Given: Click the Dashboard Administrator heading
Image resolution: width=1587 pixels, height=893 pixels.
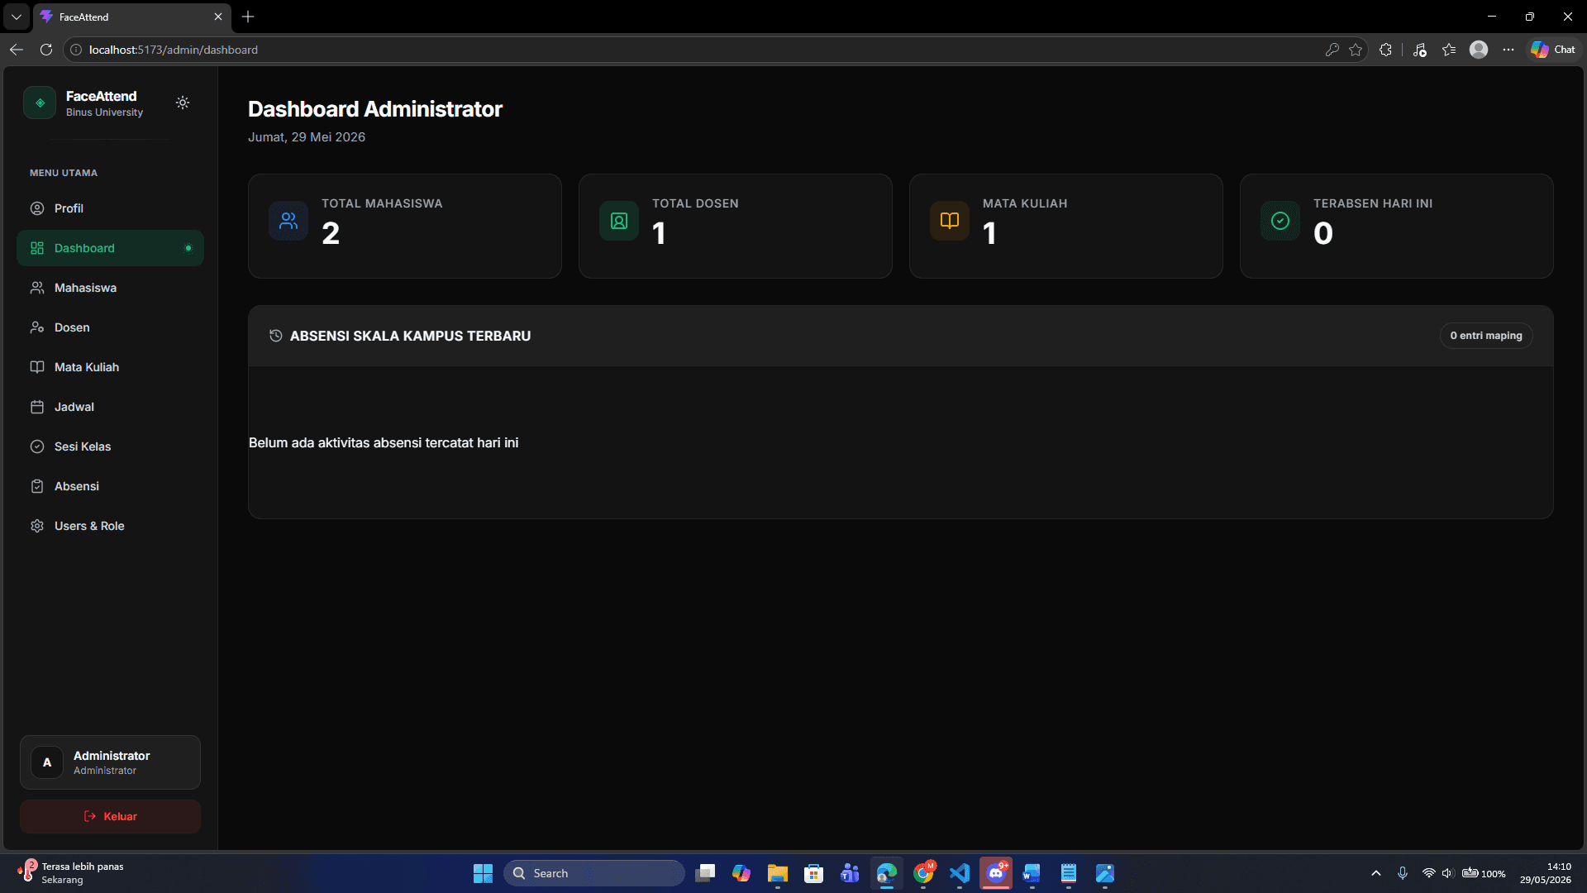Looking at the screenshot, I should tap(375, 109).
